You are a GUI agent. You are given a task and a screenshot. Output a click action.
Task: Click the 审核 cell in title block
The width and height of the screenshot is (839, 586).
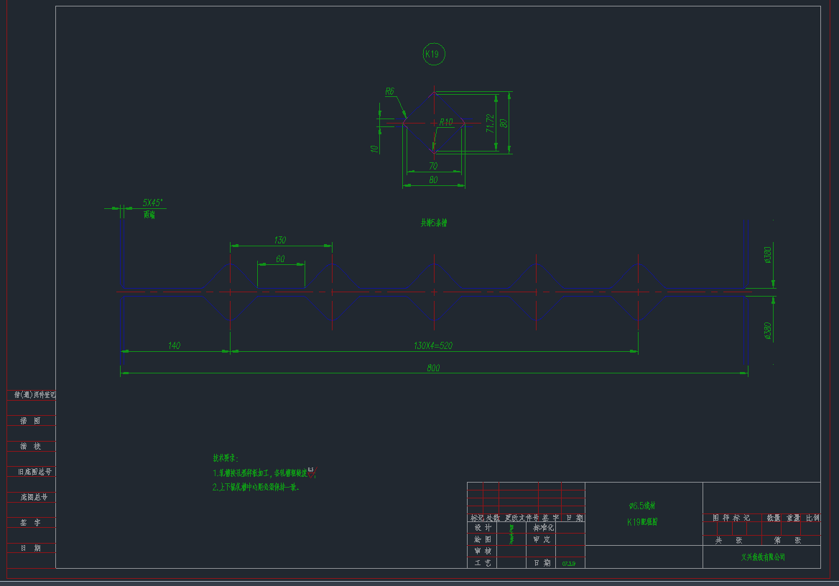(483, 552)
